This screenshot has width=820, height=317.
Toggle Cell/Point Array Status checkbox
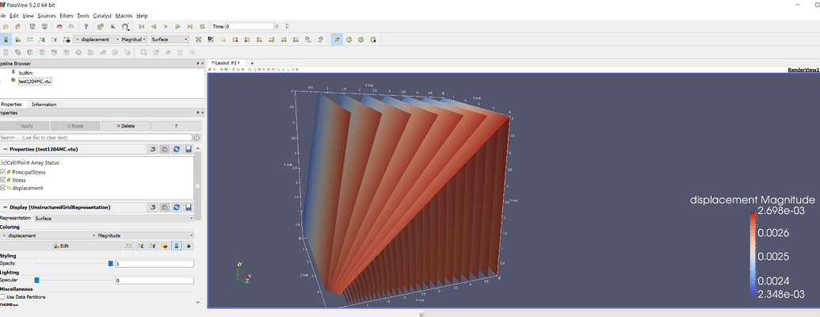(x=4, y=162)
